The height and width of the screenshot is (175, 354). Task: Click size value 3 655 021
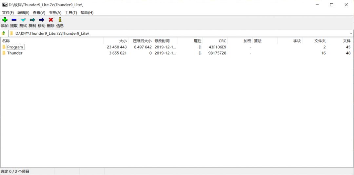click(118, 53)
